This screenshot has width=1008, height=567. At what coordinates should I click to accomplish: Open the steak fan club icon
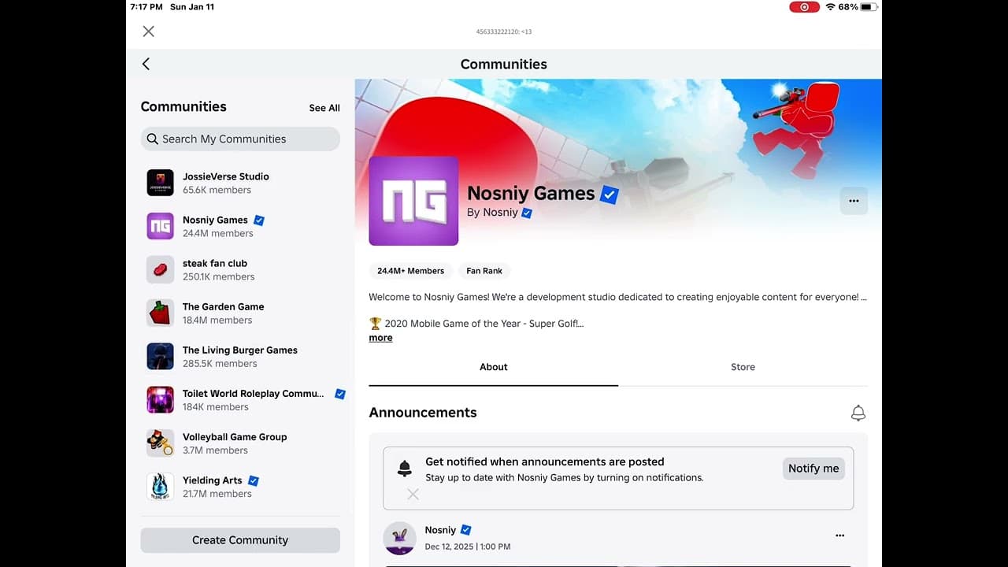(161, 269)
